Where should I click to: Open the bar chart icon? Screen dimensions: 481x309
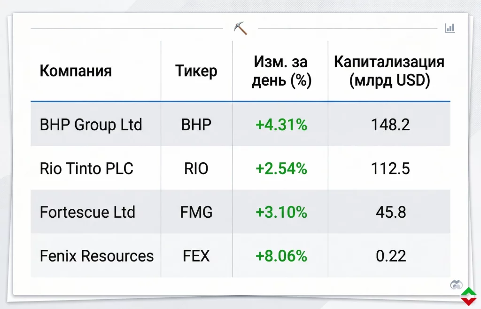pyautogui.click(x=450, y=28)
